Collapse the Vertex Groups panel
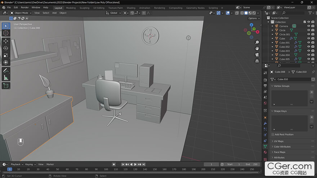 pos(281,86)
